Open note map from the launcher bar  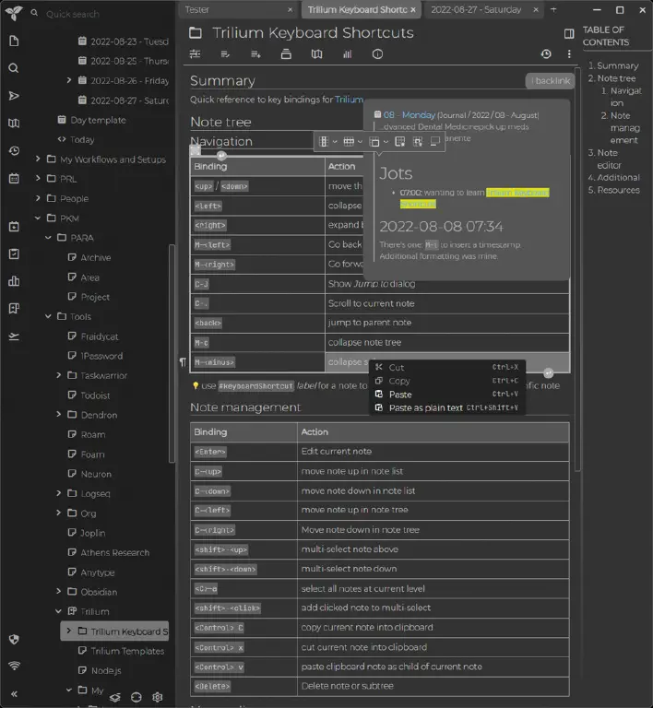(x=14, y=123)
